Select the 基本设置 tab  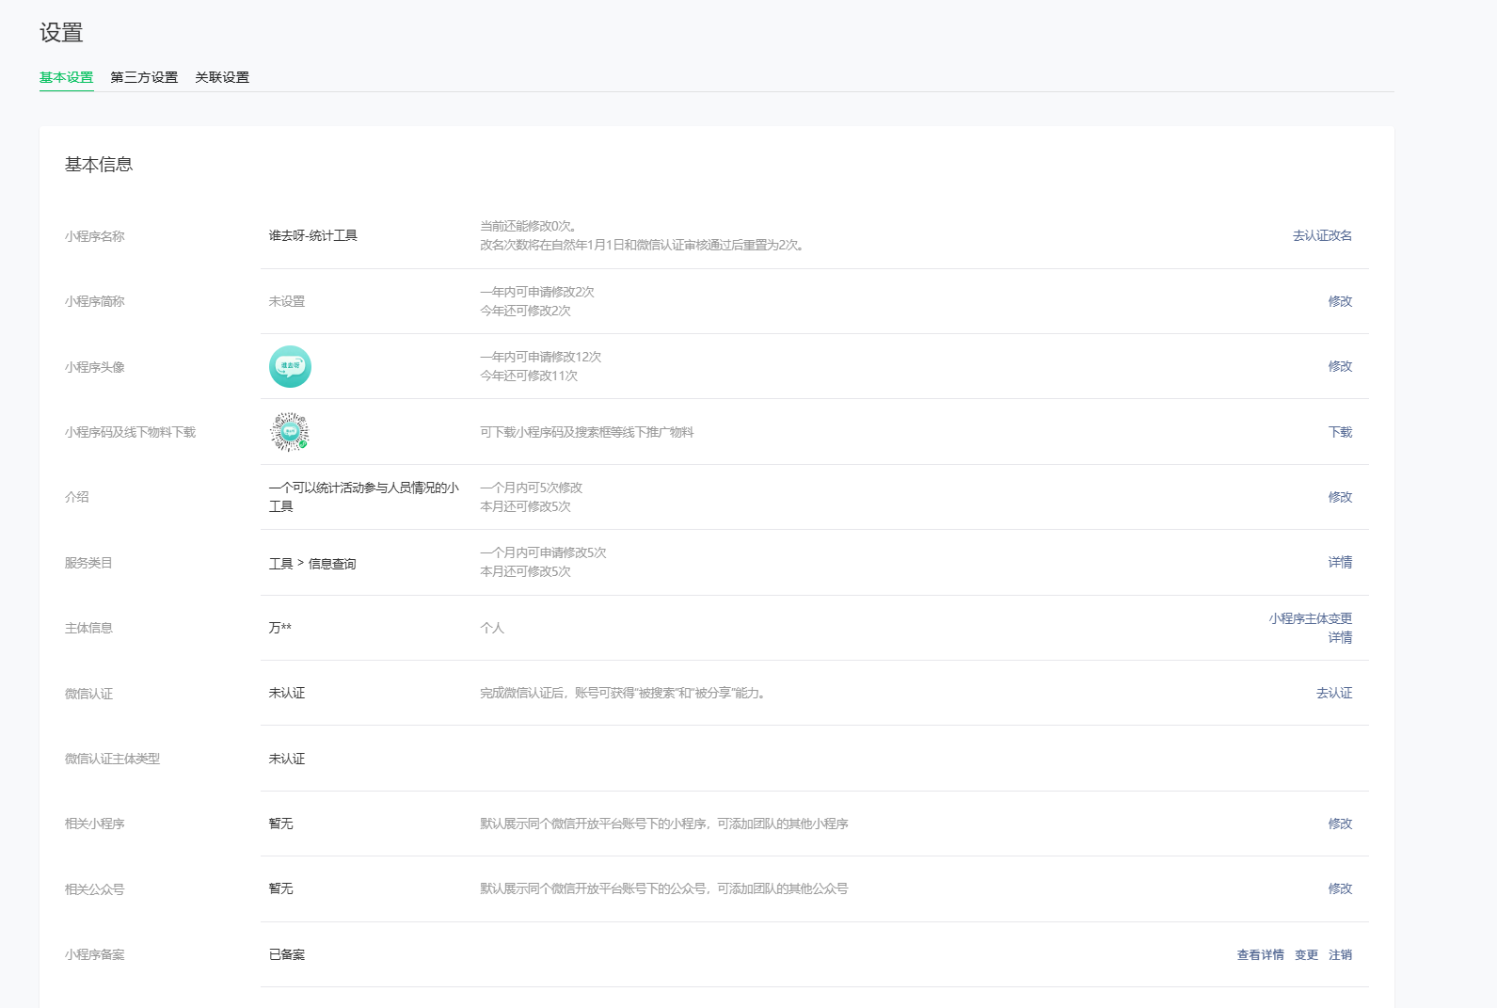coord(67,77)
